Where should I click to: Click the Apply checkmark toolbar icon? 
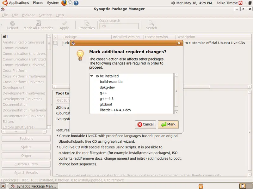click(65, 23)
